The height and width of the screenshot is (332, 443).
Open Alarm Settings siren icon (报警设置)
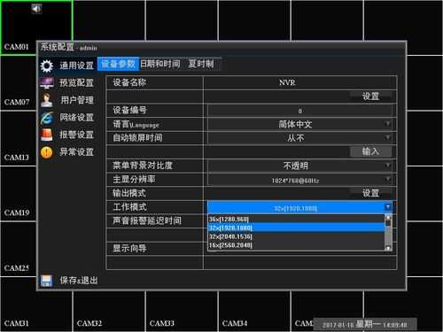tap(47, 135)
